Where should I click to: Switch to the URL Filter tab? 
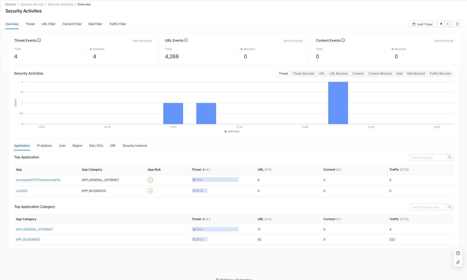coord(48,24)
